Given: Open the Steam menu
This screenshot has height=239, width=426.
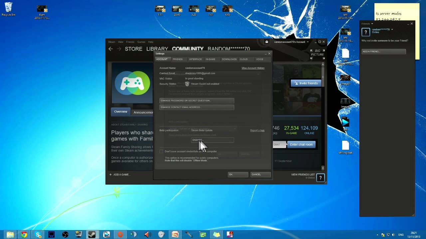Looking at the screenshot, I should 111,42.
